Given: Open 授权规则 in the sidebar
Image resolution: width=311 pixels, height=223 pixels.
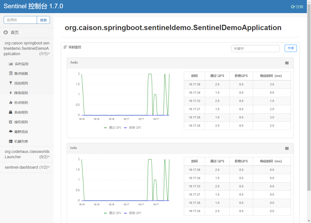Looking at the screenshot, I should 21,122.
